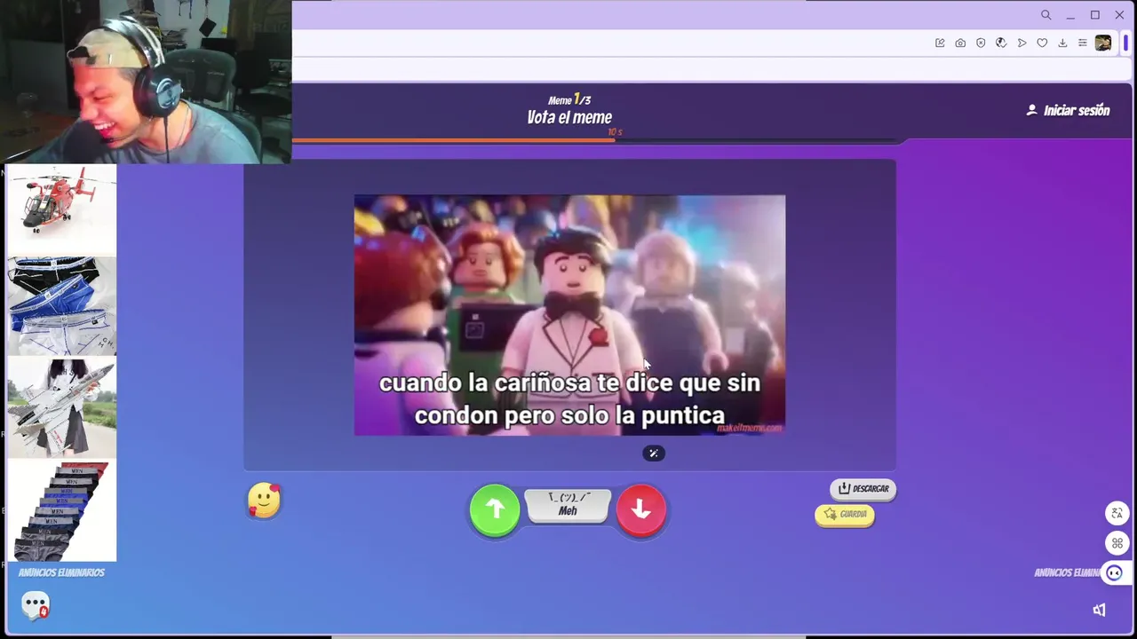Open the browser downloads icon

tap(1062, 43)
